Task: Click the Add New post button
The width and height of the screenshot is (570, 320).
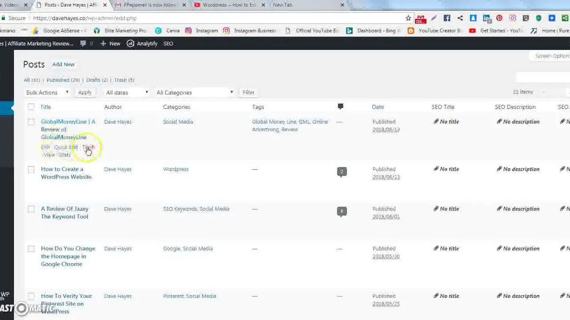Action: [63, 64]
